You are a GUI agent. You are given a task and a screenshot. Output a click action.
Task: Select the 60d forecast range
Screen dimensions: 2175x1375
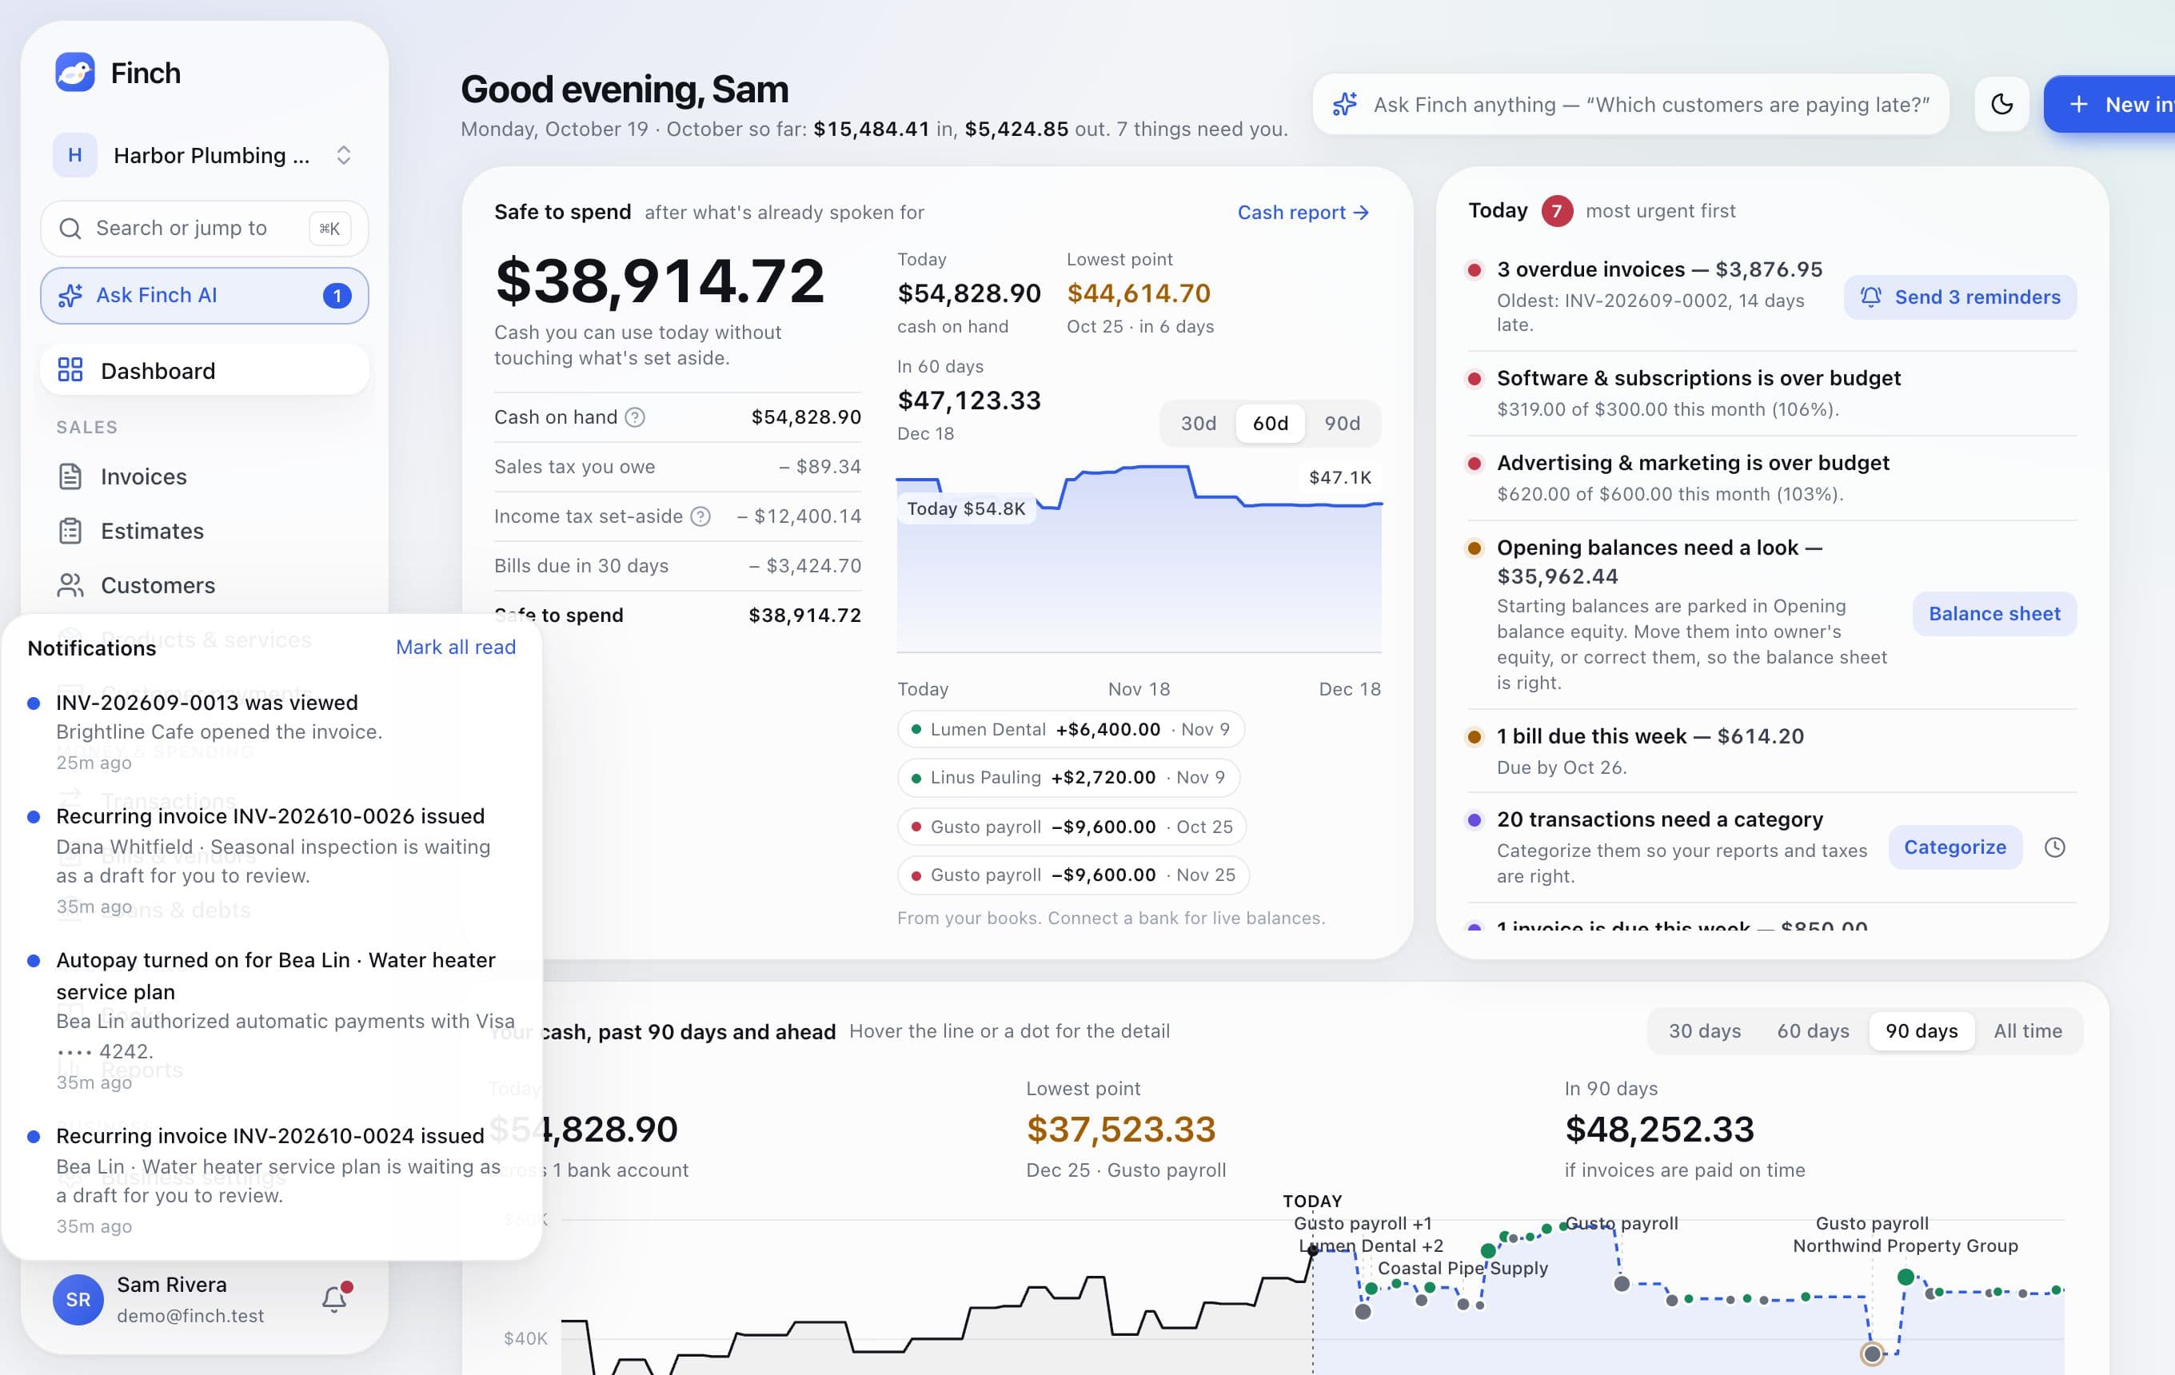(1270, 424)
